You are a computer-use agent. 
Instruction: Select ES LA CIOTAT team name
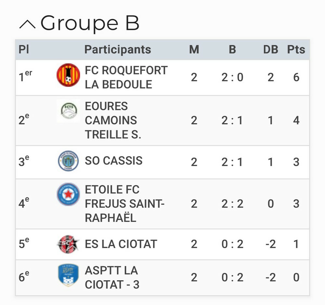click(x=121, y=244)
